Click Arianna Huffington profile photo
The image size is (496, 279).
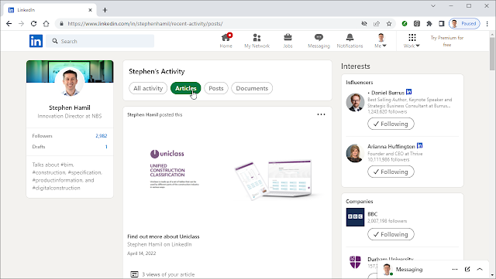355,153
